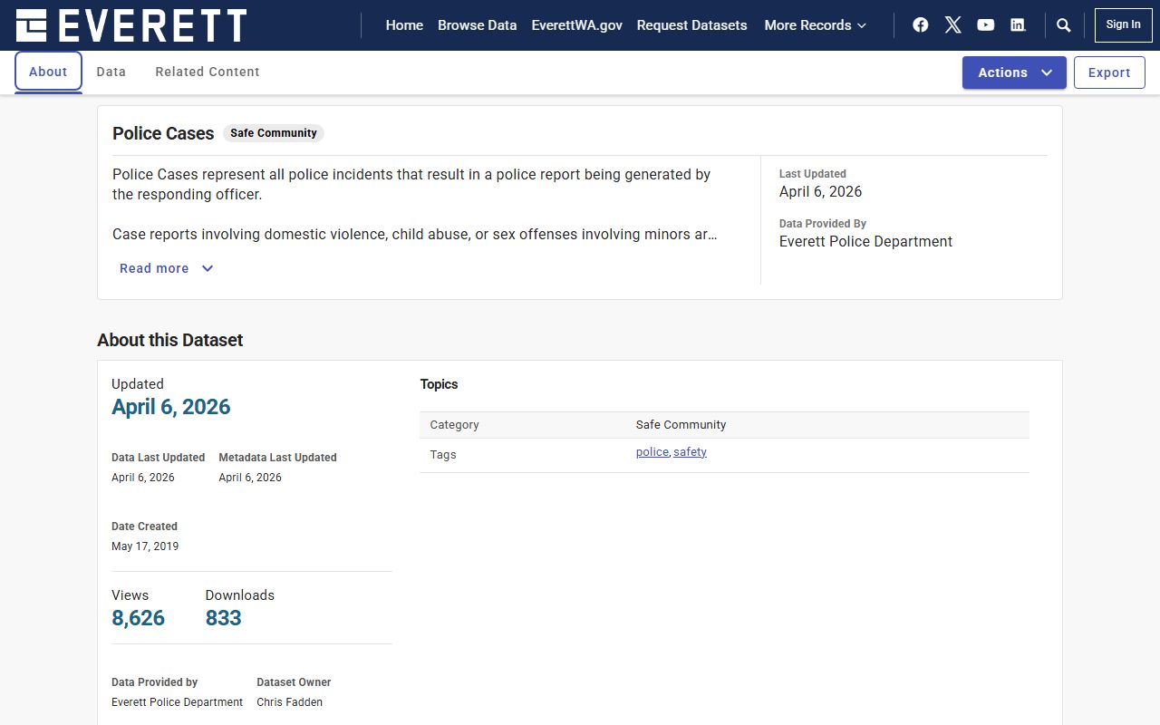Open Request Datasets page
The width and height of the screenshot is (1160, 725).
point(691,25)
